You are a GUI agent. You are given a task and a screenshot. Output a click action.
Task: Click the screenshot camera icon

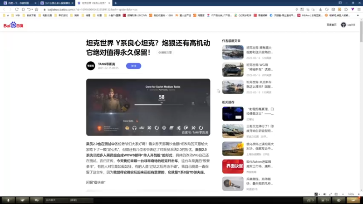333,10
